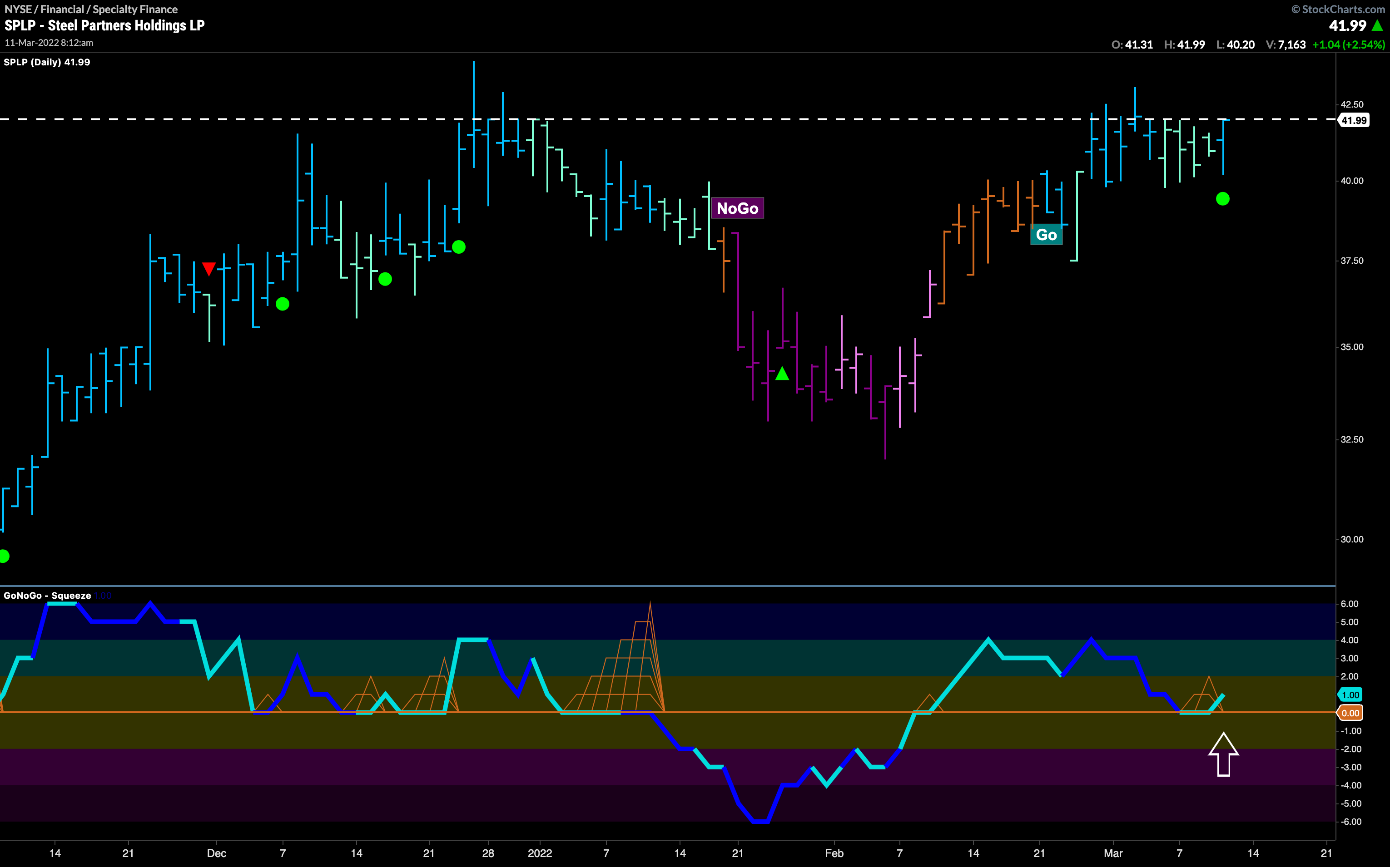Click the 'Mar' date axis label
The height and width of the screenshot is (867, 1390).
click(1113, 853)
